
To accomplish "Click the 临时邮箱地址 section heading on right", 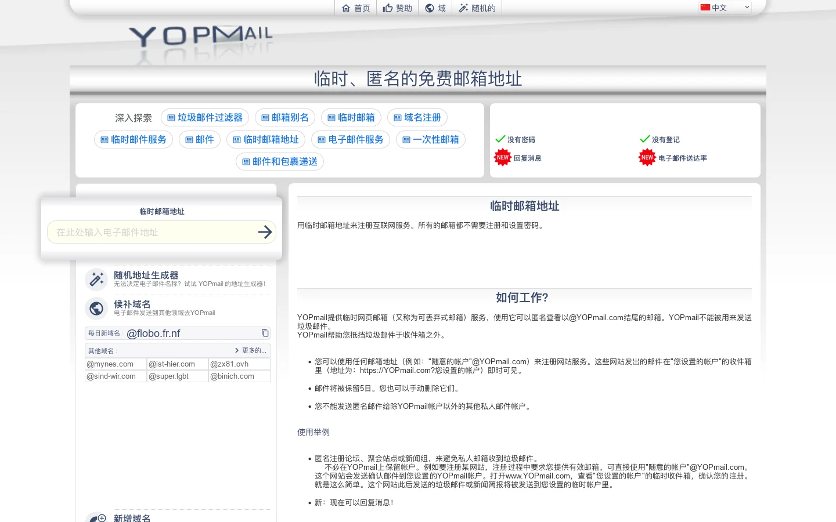I will click(524, 206).
